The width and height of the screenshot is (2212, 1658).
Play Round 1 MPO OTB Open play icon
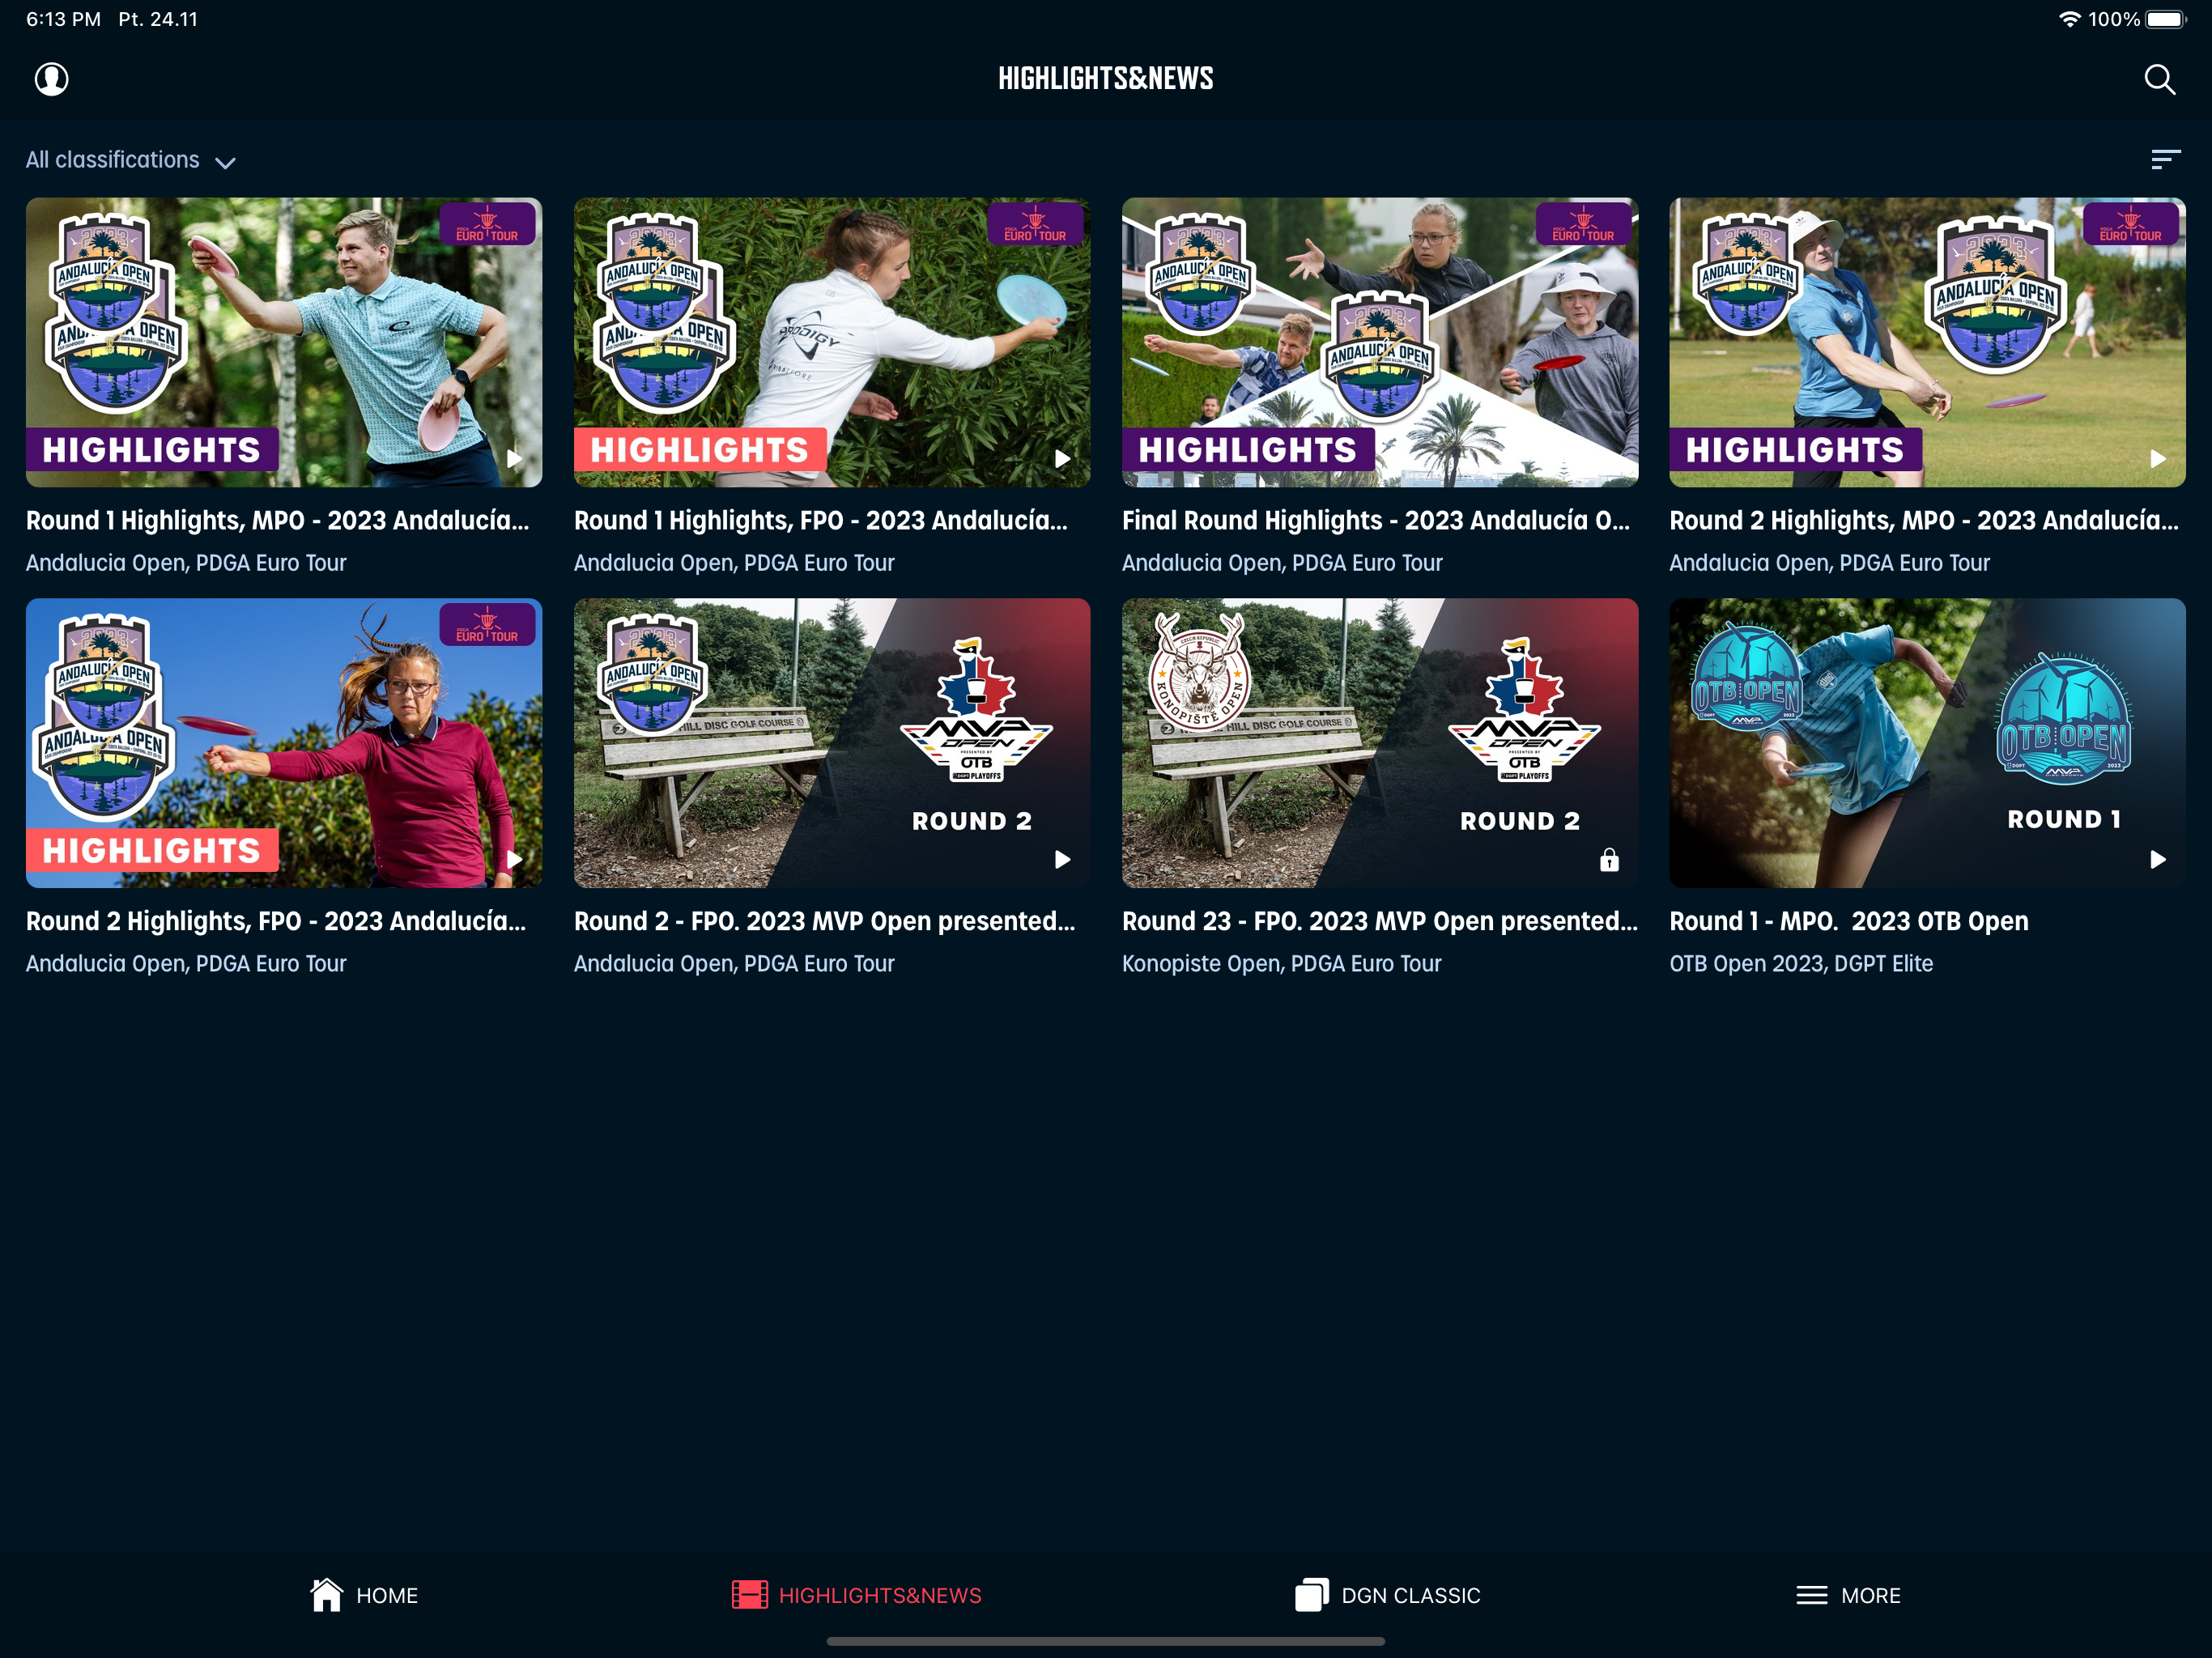coord(2158,859)
